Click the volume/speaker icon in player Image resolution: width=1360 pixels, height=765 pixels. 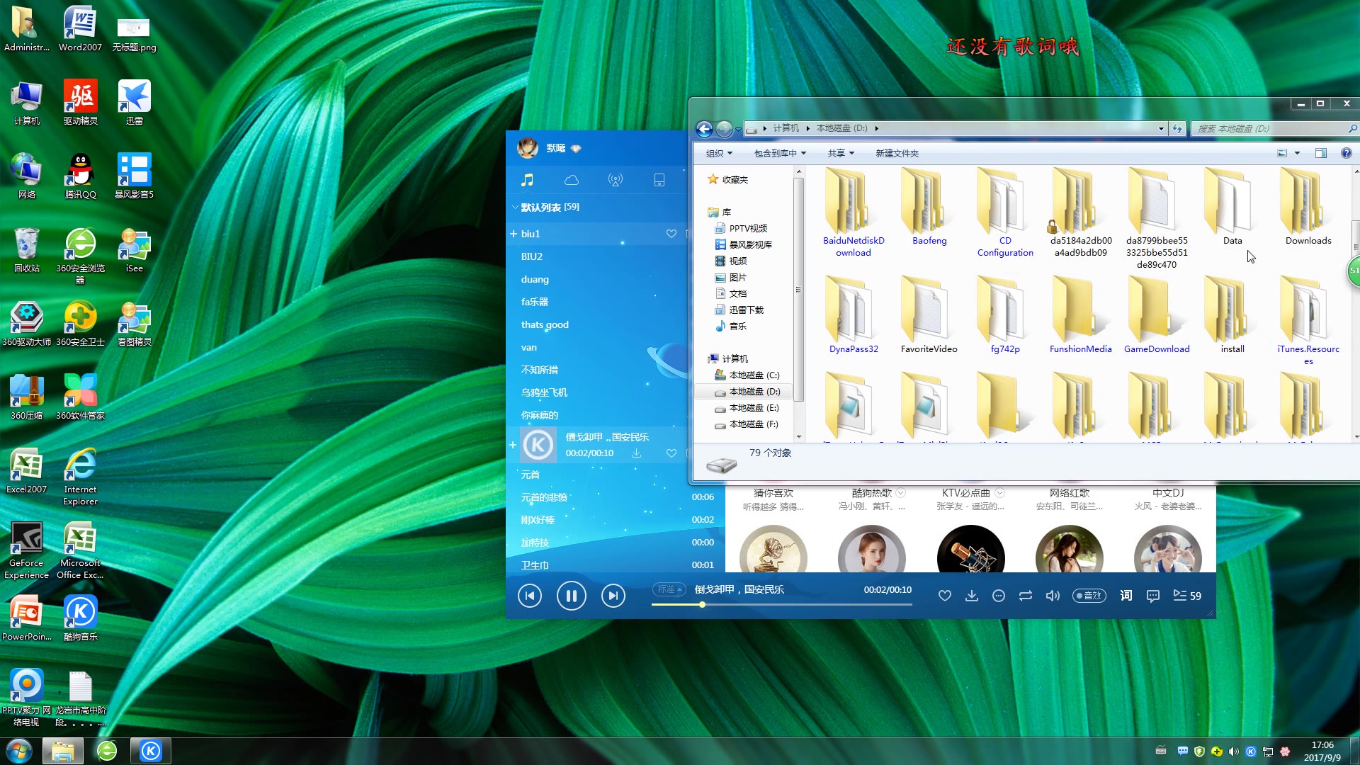click(1053, 595)
